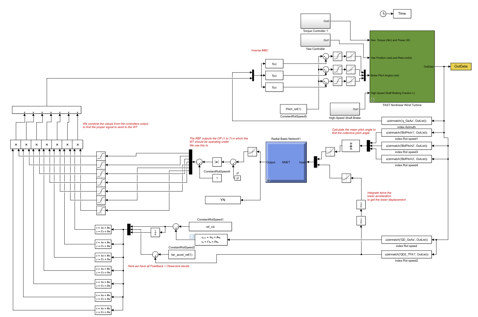This screenshot has height=317, width=478.
Task: Open the Torque Controller 1 subsystem block
Action: click(316, 21)
